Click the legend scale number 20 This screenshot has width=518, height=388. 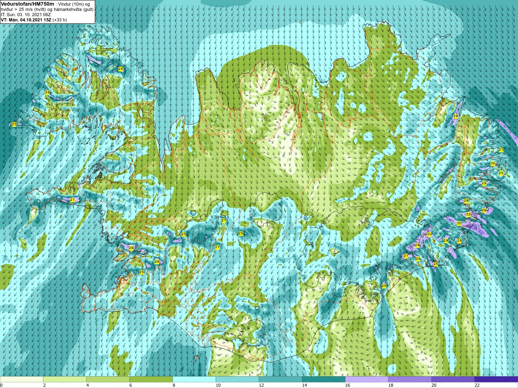(434, 385)
